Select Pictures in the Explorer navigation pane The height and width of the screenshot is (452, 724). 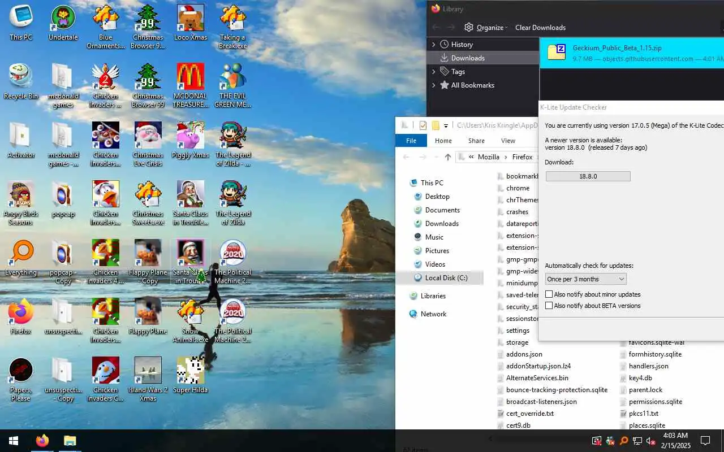[437, 250]
